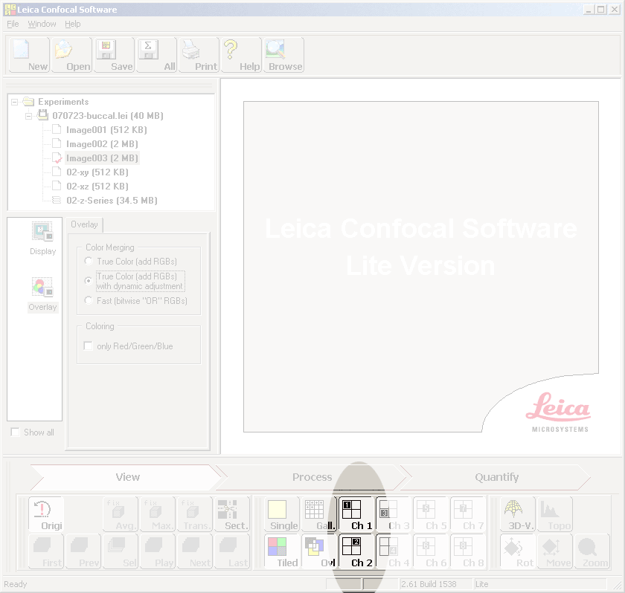Click the Play button

pyautogui.click(x=158, y=551)
